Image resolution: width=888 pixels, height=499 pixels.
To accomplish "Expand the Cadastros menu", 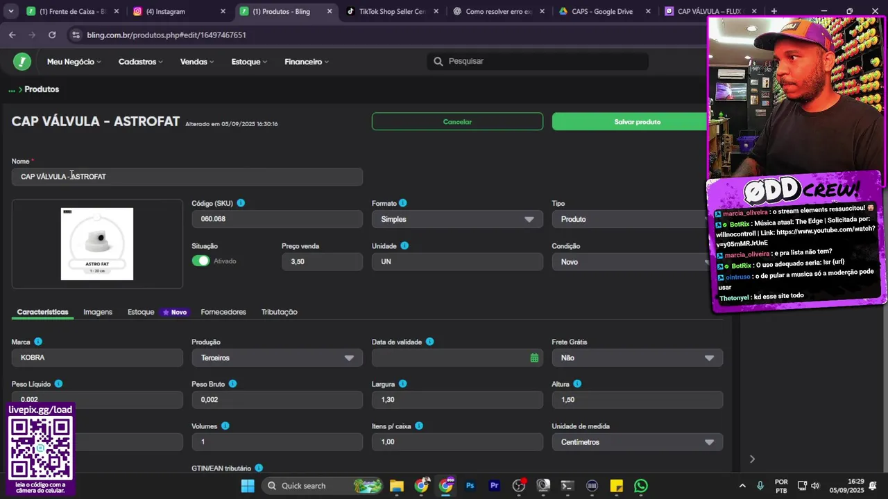I will pos(140,62).
